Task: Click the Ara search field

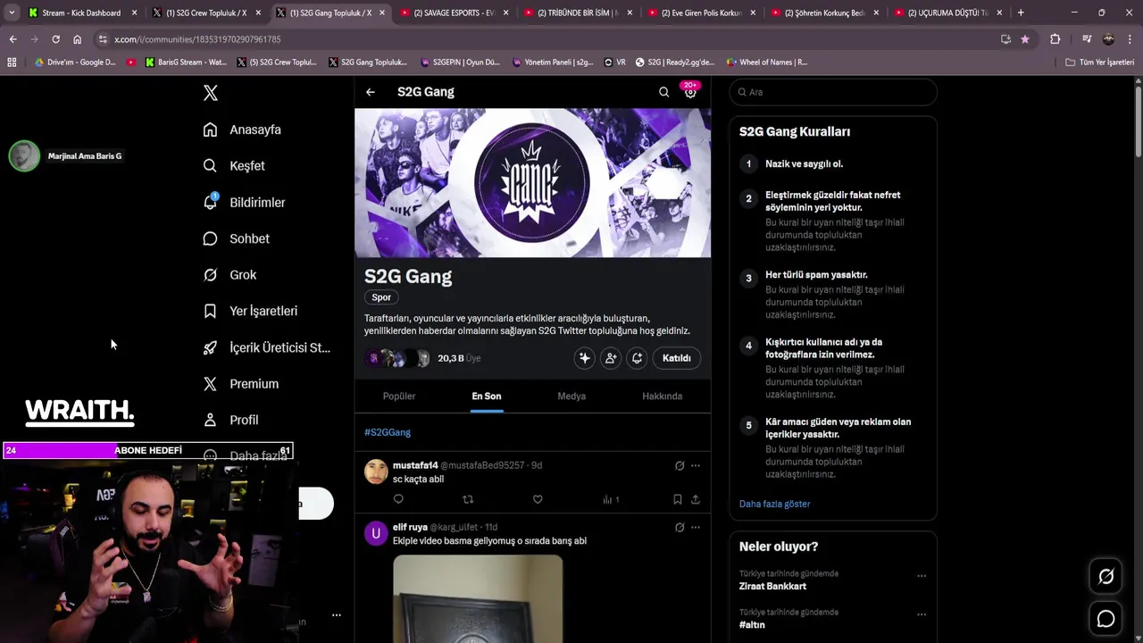Action: 833,92
